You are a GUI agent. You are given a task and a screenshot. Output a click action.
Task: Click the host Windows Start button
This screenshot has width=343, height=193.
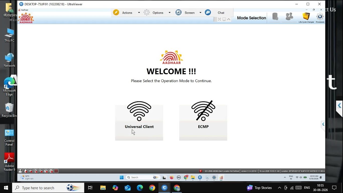point(6,188)
